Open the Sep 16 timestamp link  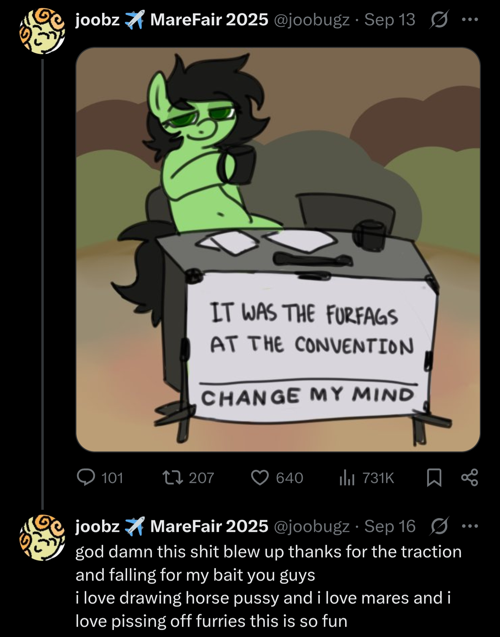390,527
